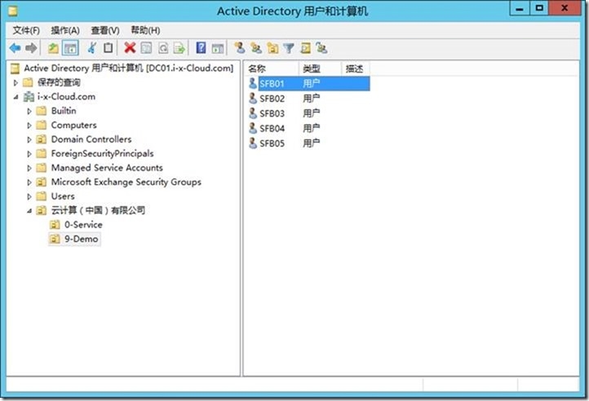Select the i-x-Cloud.com domain
Viewport: 589px width, 401px height.
66,96
